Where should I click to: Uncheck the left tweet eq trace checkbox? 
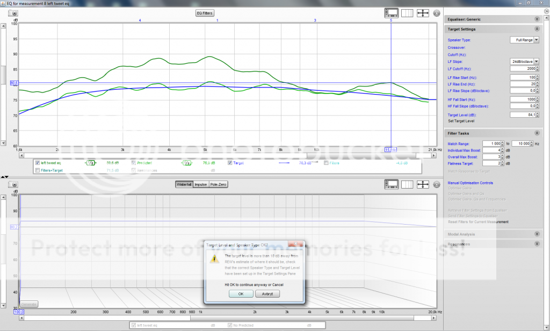pos(38,163)
